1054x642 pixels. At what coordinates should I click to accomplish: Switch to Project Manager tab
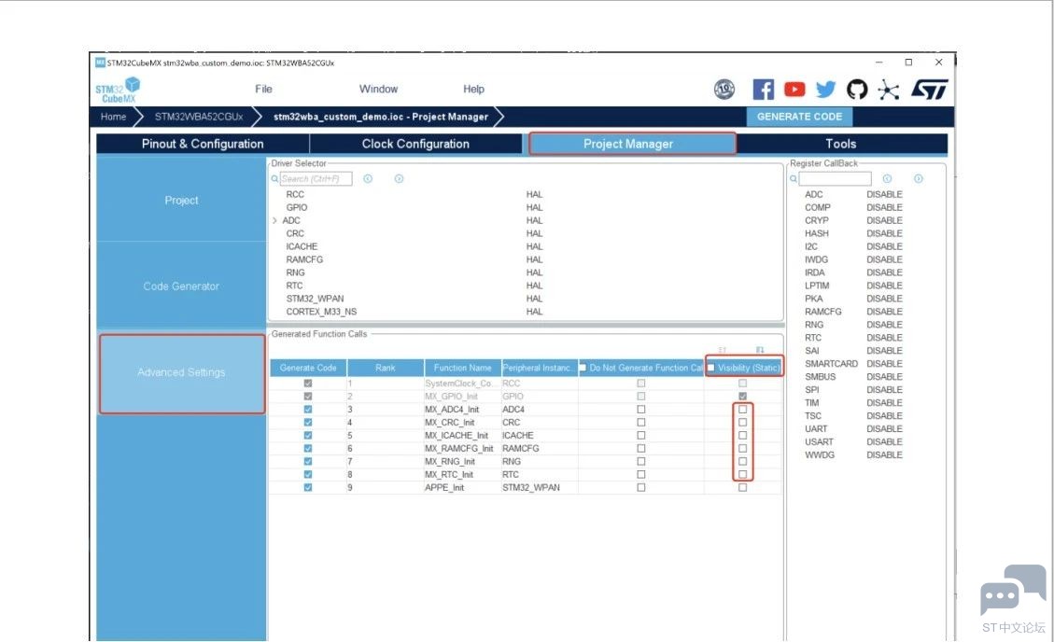pyautogui.click(x=632, y=144)
